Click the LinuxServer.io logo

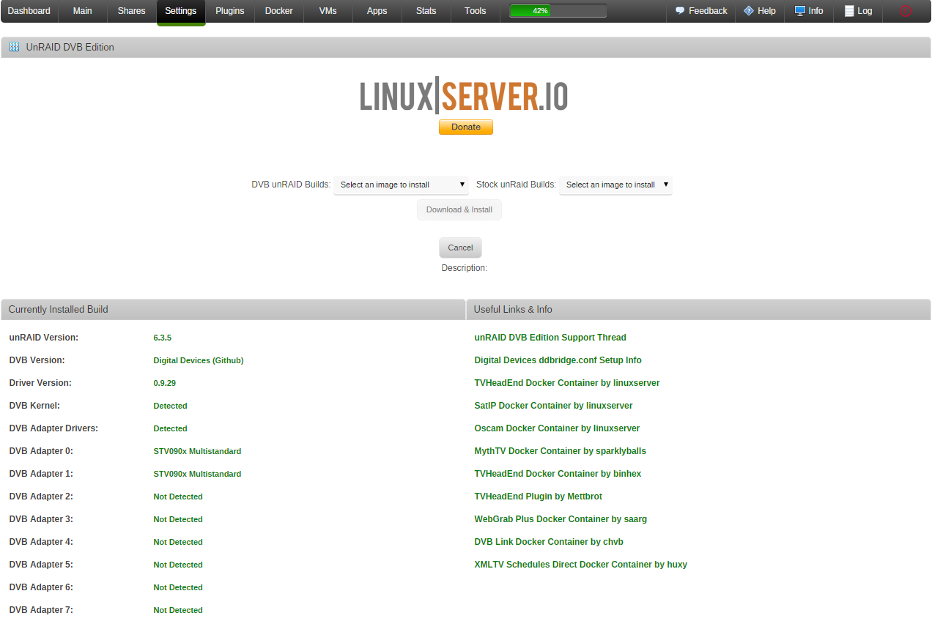tap(464, 96)
